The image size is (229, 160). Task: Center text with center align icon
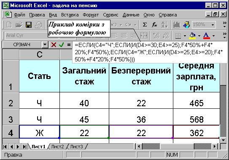click(x=124, y=36)
